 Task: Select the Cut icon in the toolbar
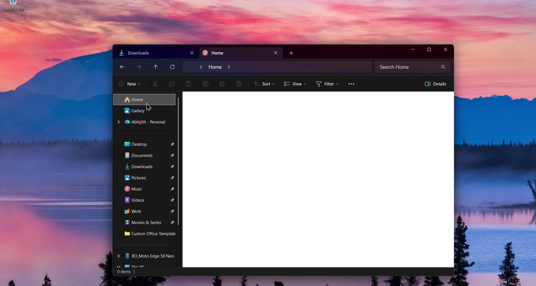(155, 84)
